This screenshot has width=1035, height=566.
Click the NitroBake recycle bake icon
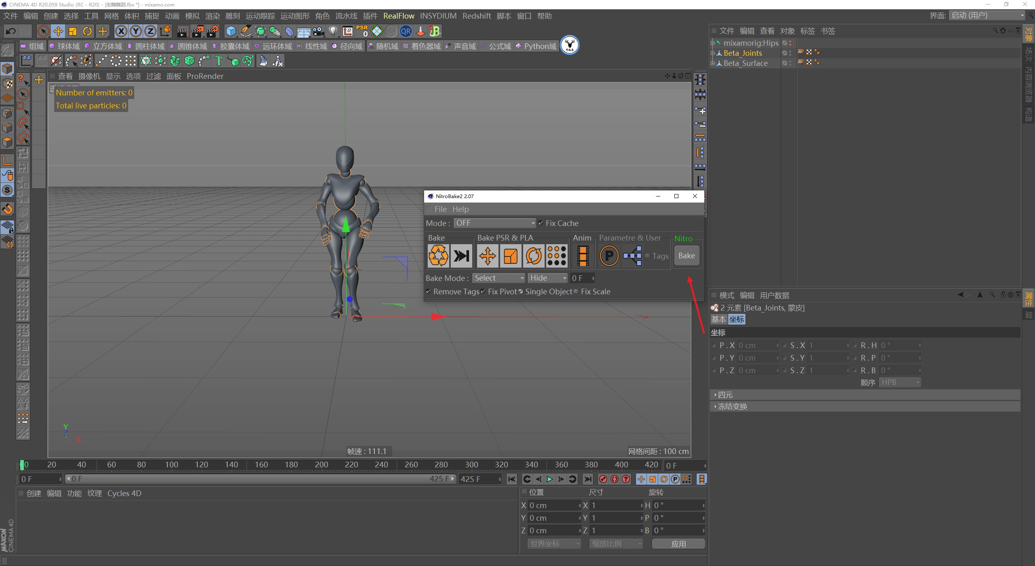438,256
